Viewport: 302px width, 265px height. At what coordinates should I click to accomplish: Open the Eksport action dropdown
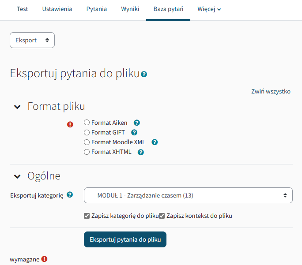click(32, 40)
